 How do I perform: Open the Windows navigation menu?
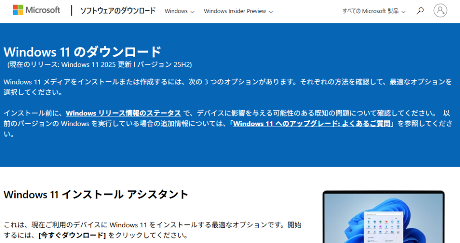coord(176,11)
